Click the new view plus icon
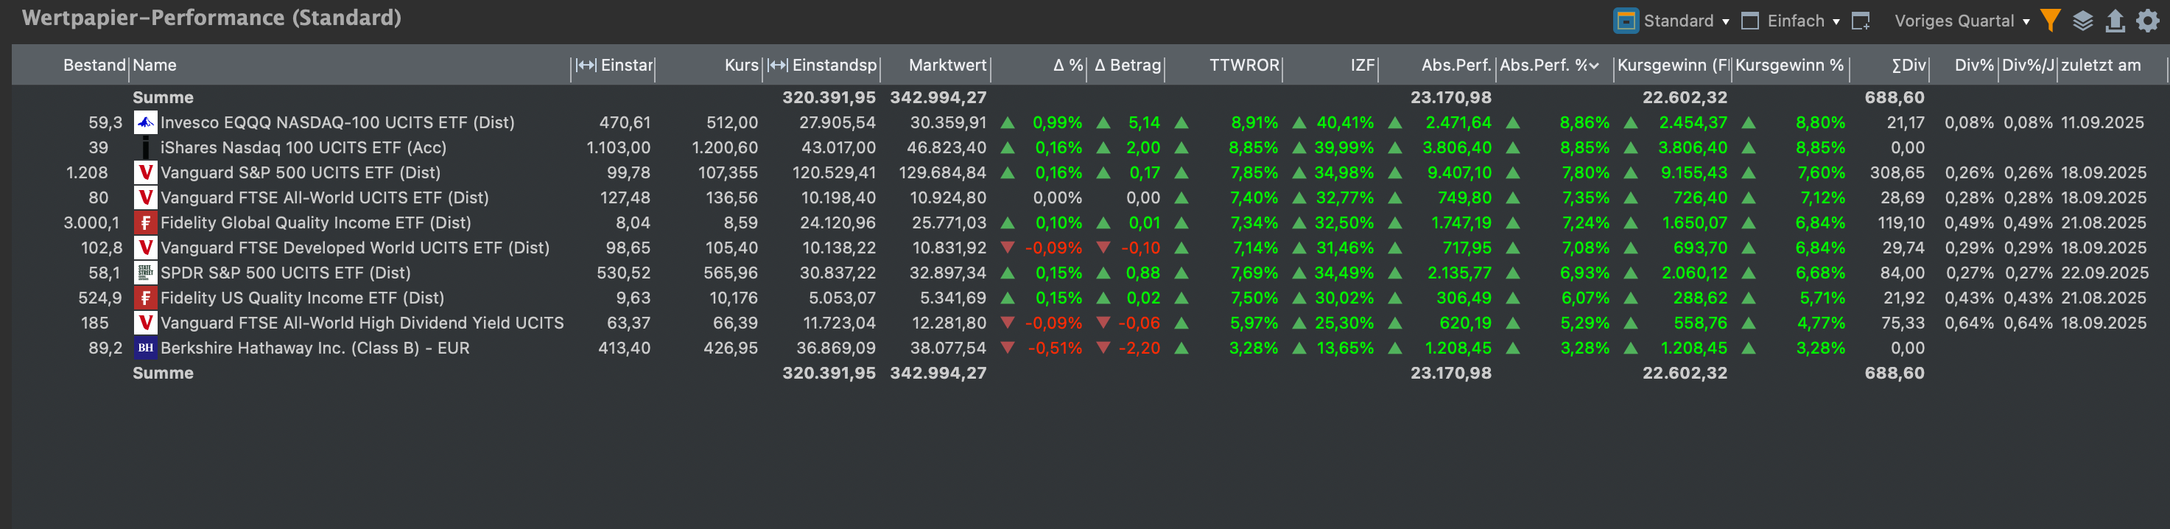The width and height of the screenshot is (2170, 529). click(x=1861, y=21)
